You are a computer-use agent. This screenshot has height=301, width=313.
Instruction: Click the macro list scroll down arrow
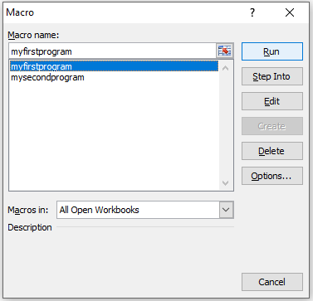pos(225,183)
